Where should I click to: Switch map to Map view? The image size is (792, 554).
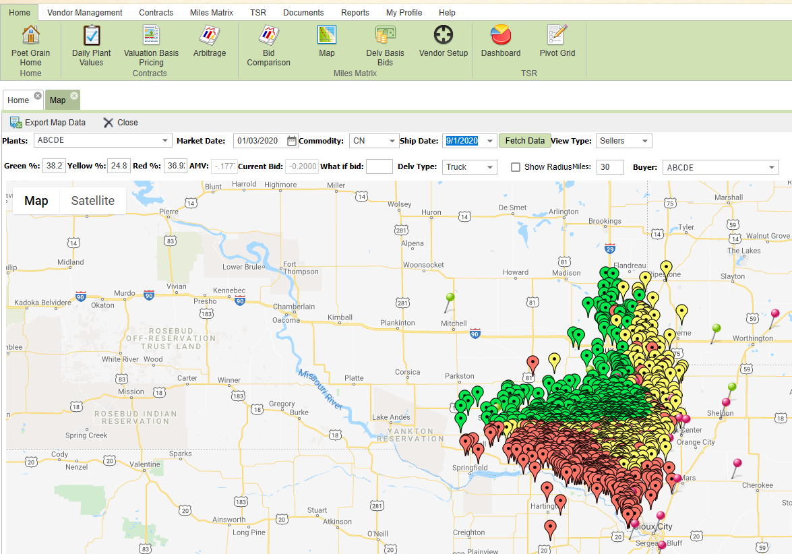[36, 201]
